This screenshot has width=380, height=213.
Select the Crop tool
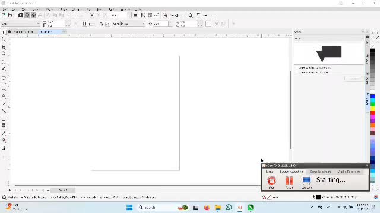point(4,47)
